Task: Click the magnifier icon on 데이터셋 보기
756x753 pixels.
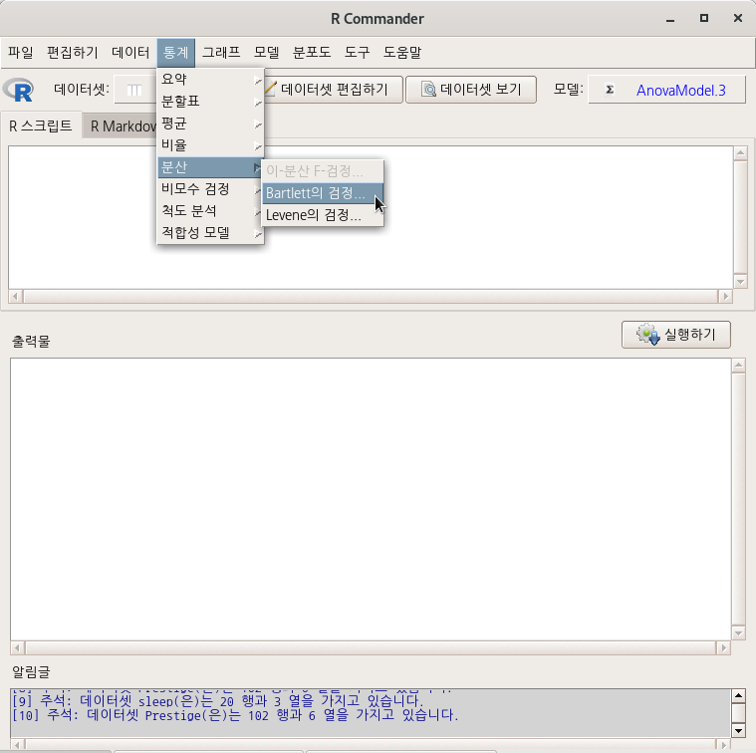Action: [428, 90]
